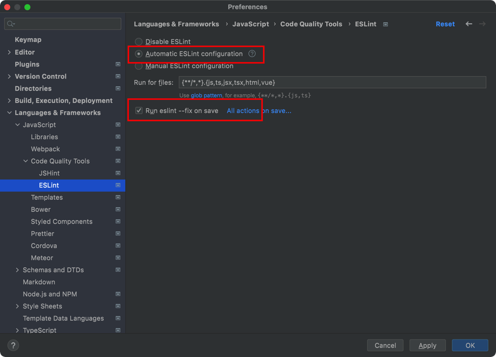This screenshot has height=357, width=496.
Task: Click the forward navigation arrow icon
Action: (x=482, y=24)
